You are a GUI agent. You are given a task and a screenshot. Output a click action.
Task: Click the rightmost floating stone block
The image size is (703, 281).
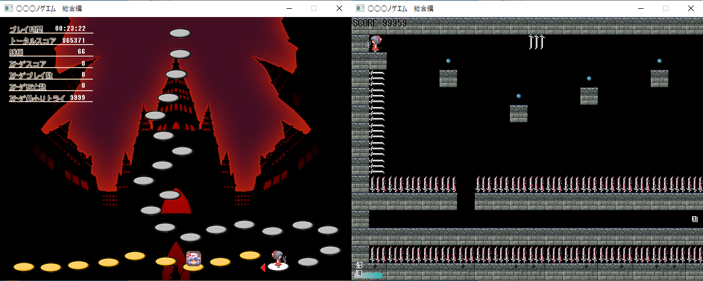point(660,78)
